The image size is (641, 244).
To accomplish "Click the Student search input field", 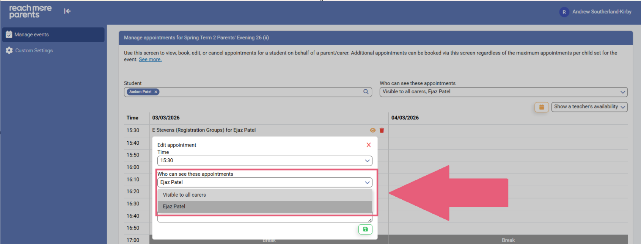I will pos(258,92).
